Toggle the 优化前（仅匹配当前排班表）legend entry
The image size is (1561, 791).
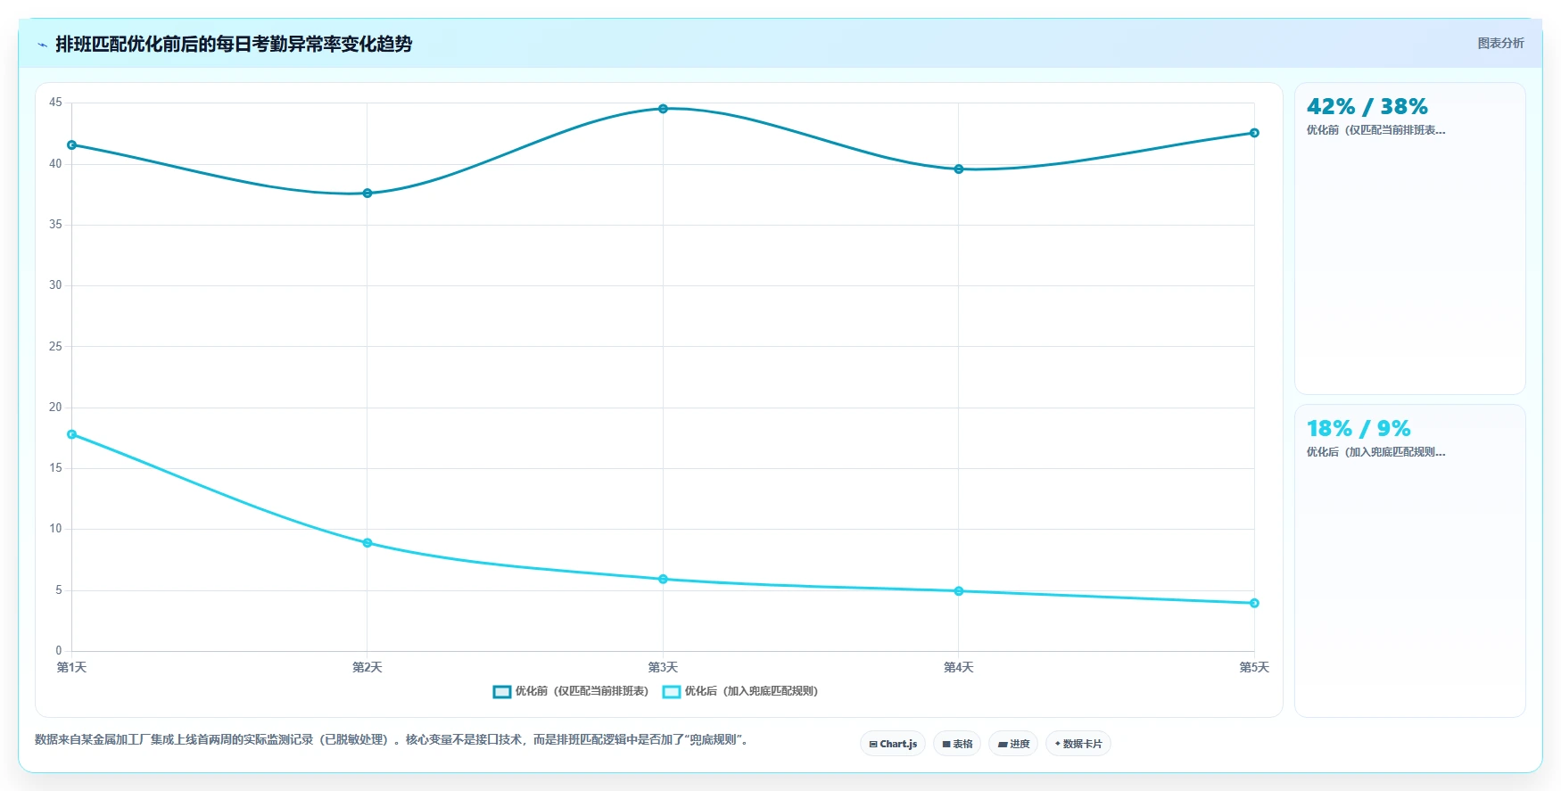[x=571, y=691]
